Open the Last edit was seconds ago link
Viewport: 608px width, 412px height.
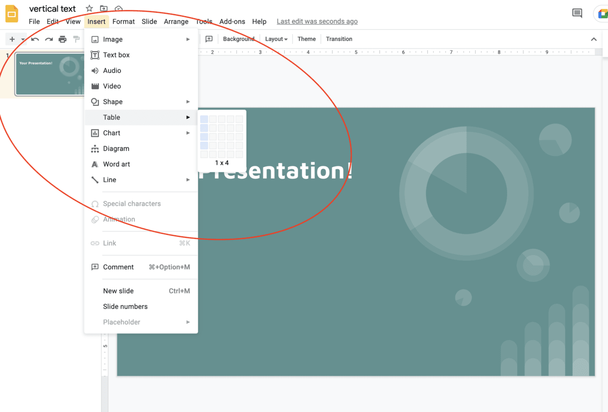pos(317,22)
